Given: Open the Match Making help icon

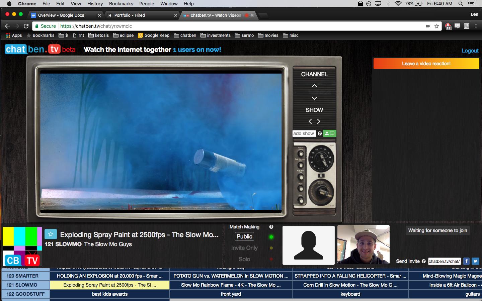Looking at the screenshot, I should tap(271, 227).
